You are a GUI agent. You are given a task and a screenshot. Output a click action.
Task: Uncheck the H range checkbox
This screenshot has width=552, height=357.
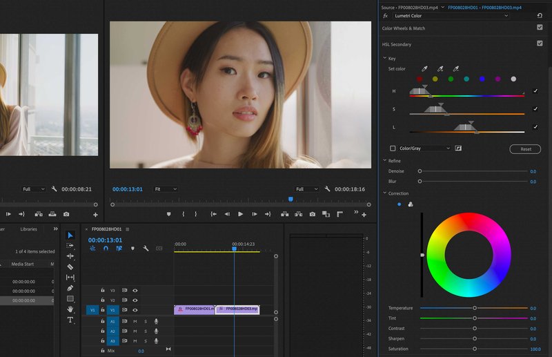[535, 91]
